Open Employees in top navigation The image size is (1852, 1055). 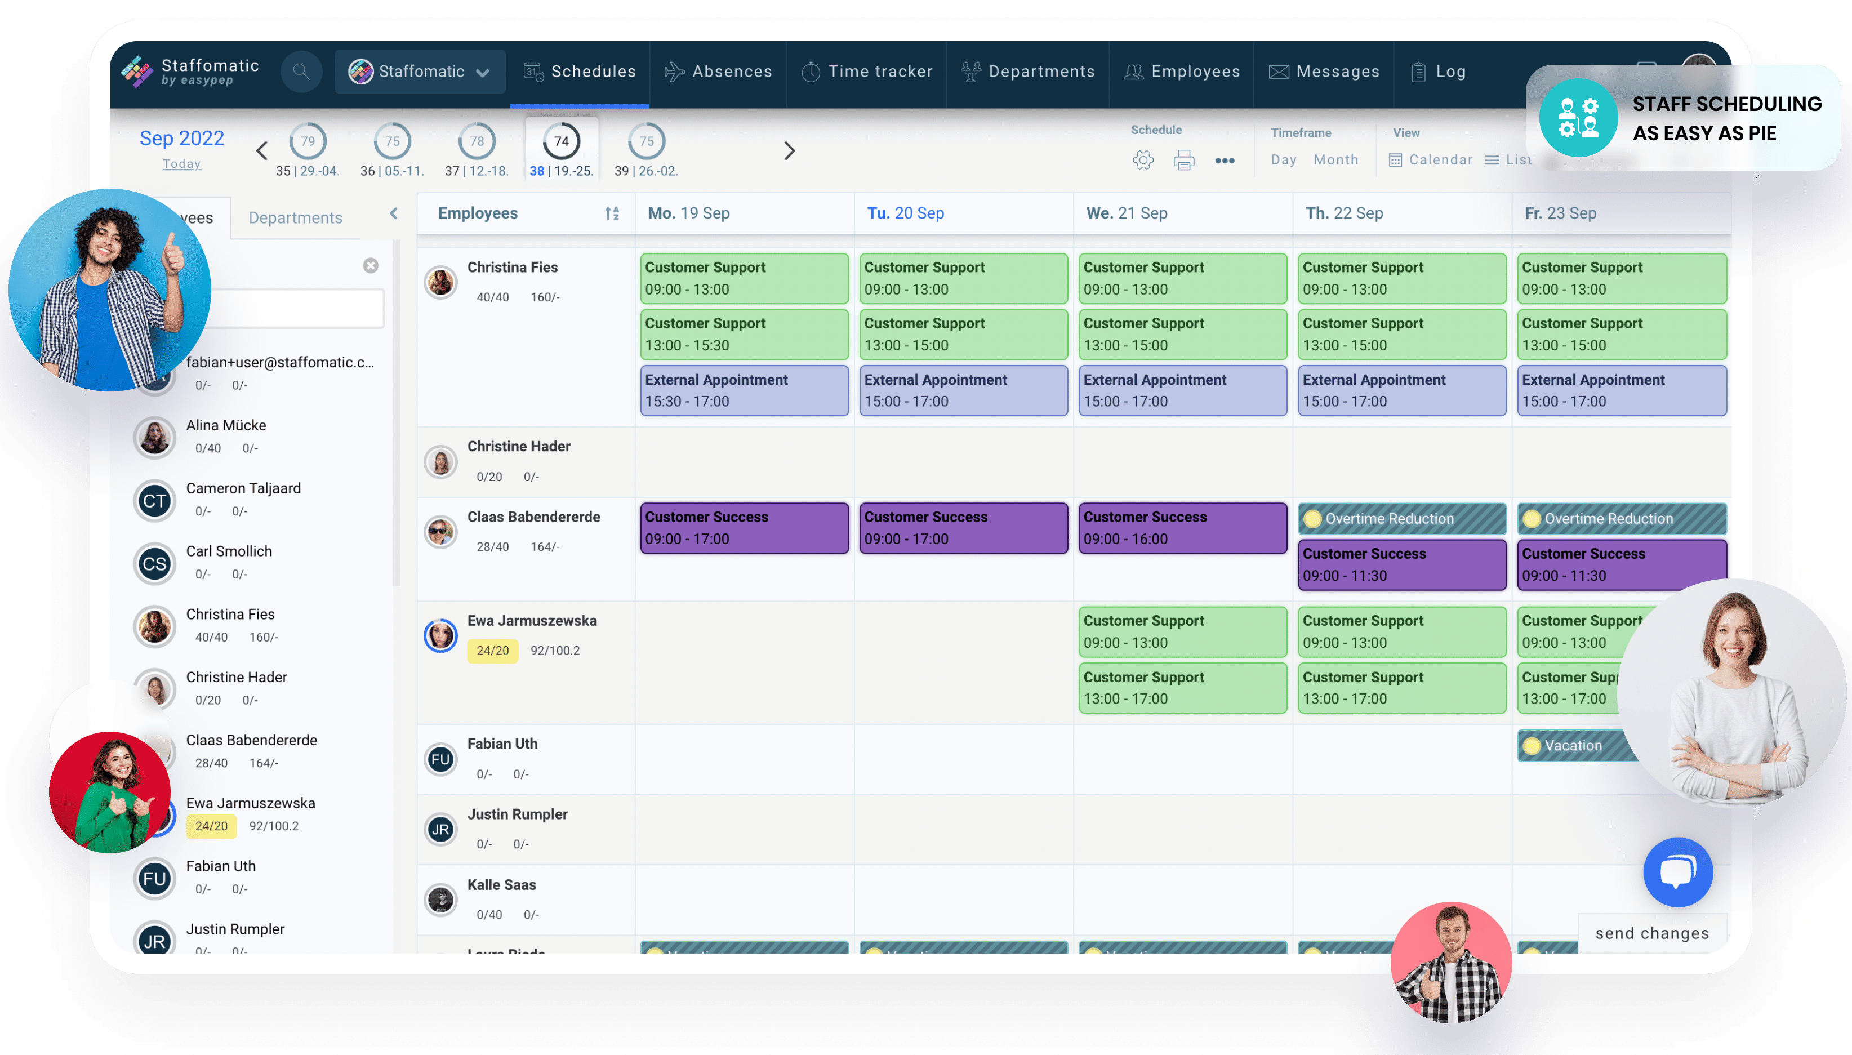[1182, 72]
